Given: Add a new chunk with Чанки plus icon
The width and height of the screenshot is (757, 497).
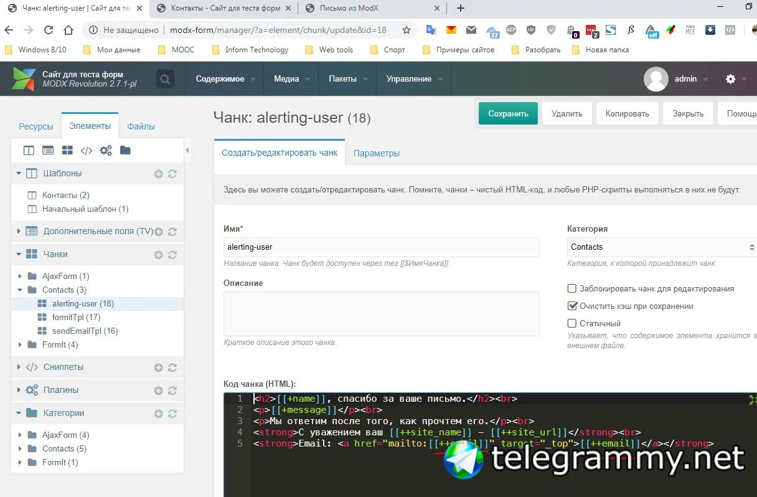Looking at the screenshot, I should (x=158, y=255).
